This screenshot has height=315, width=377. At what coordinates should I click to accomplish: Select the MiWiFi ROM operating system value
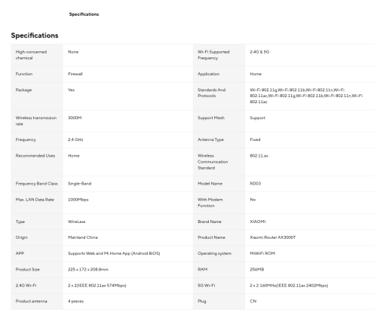point(262,253)
